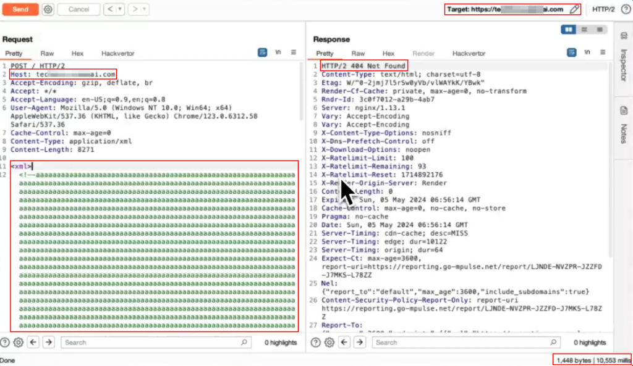Click the Response pane vertical scrollbar

click(610, 161)
